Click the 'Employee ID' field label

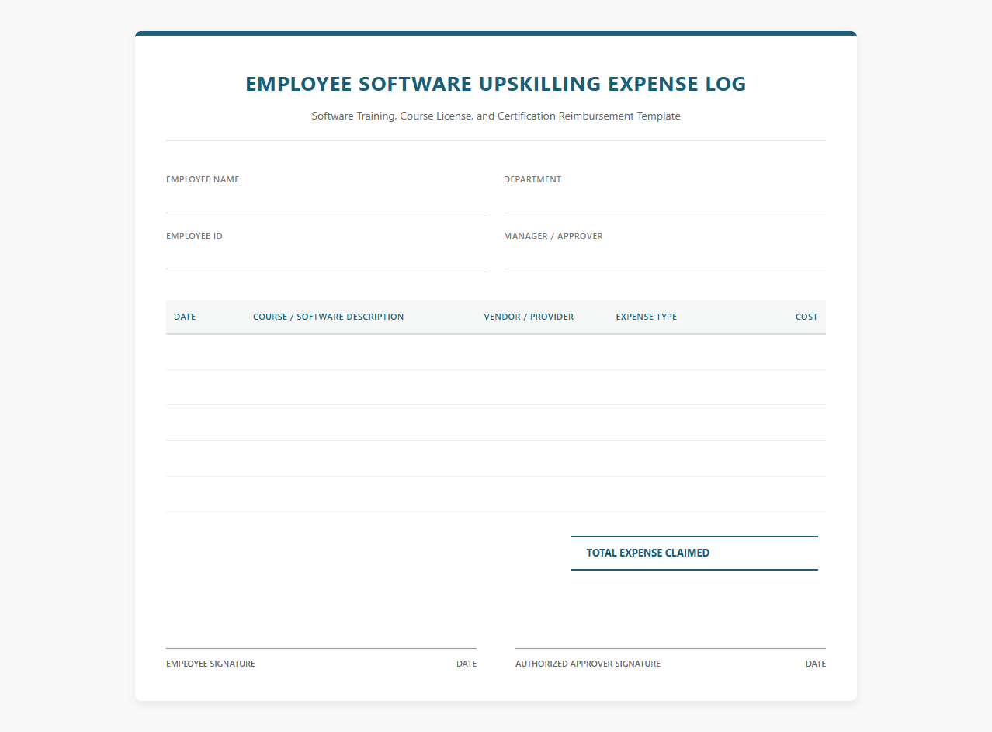pos(194,236)
